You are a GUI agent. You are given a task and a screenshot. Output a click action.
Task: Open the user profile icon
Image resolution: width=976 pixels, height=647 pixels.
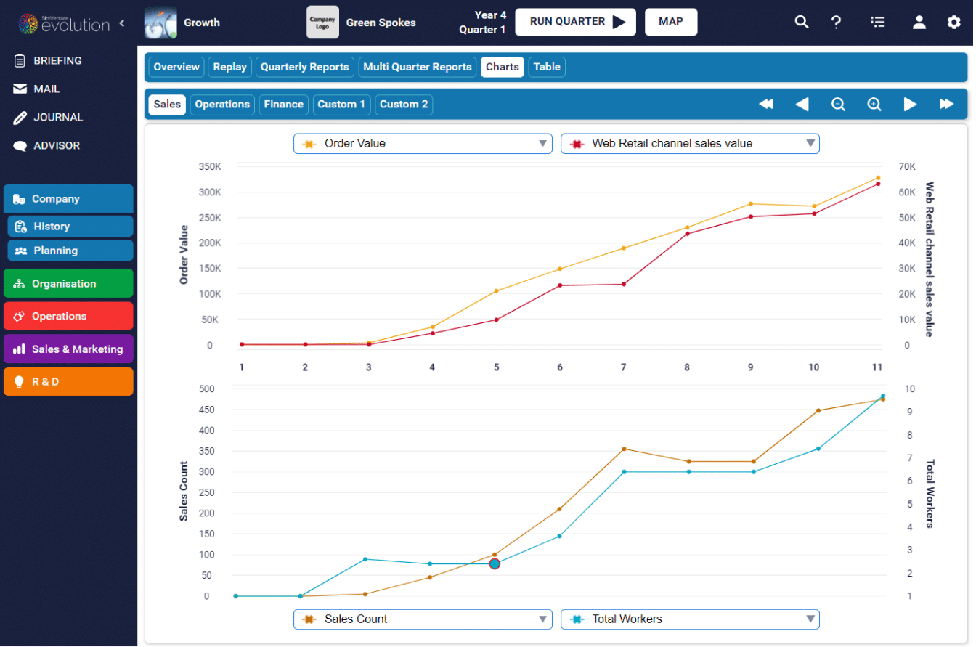[x=919, y=22]
